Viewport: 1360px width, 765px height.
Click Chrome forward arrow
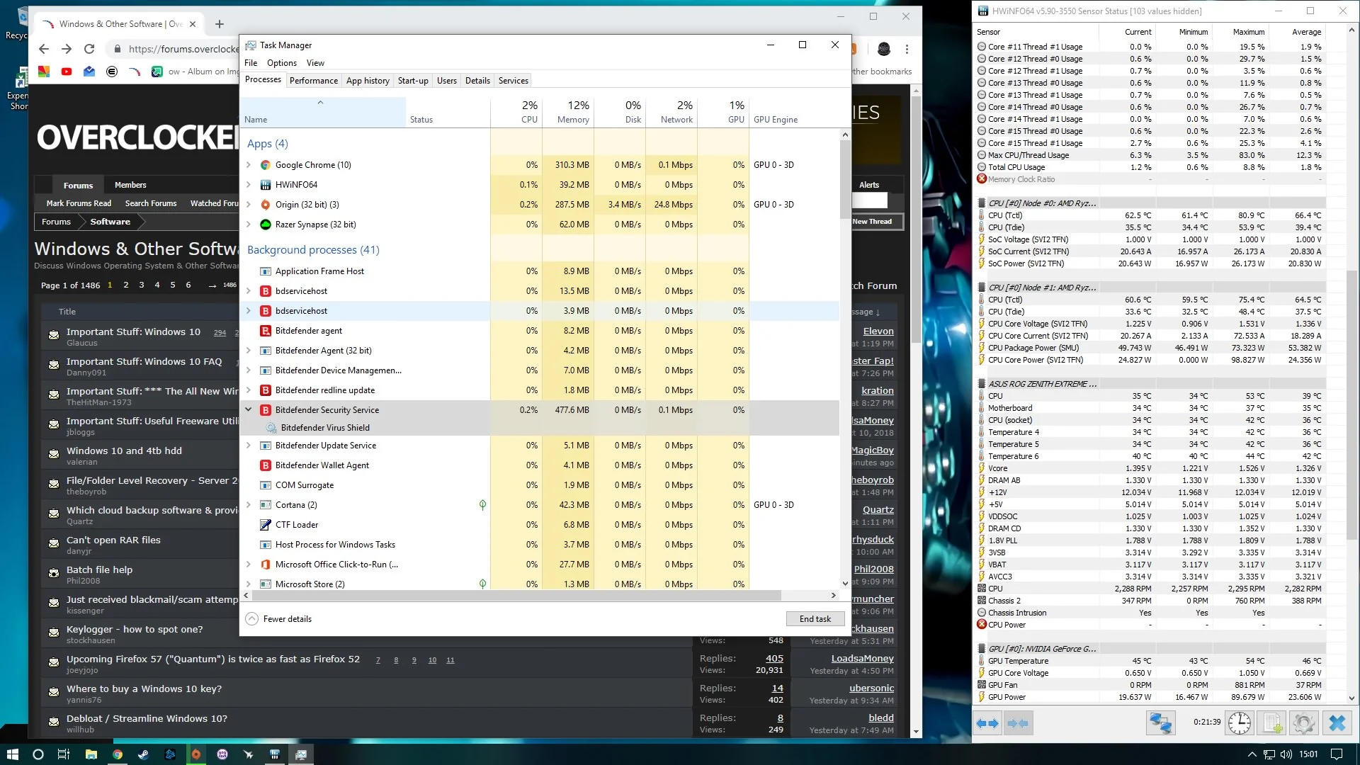[67, 49]
